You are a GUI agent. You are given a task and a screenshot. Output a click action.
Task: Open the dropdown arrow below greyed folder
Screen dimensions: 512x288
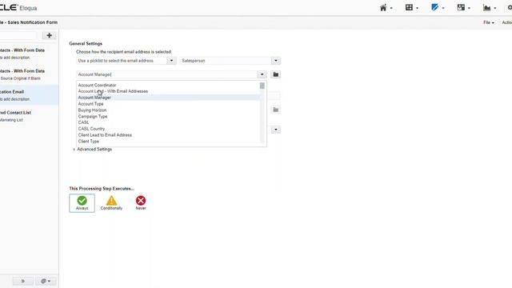point(275,130)
